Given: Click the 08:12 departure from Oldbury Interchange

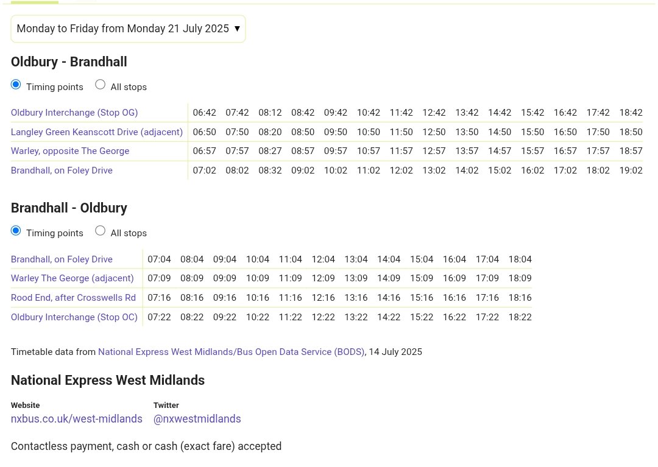Looking at the screenshot, I should point(270,113).
